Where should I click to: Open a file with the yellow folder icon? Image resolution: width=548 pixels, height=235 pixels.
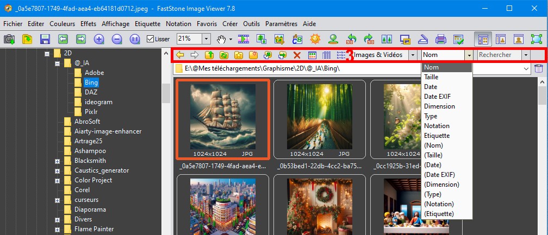(x=27, y=39)
